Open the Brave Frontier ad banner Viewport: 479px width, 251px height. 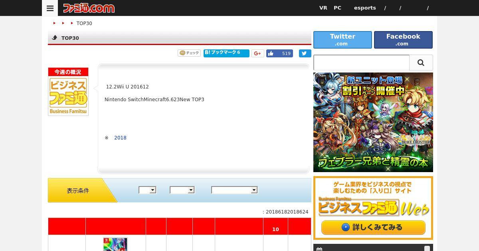[373, 122]
